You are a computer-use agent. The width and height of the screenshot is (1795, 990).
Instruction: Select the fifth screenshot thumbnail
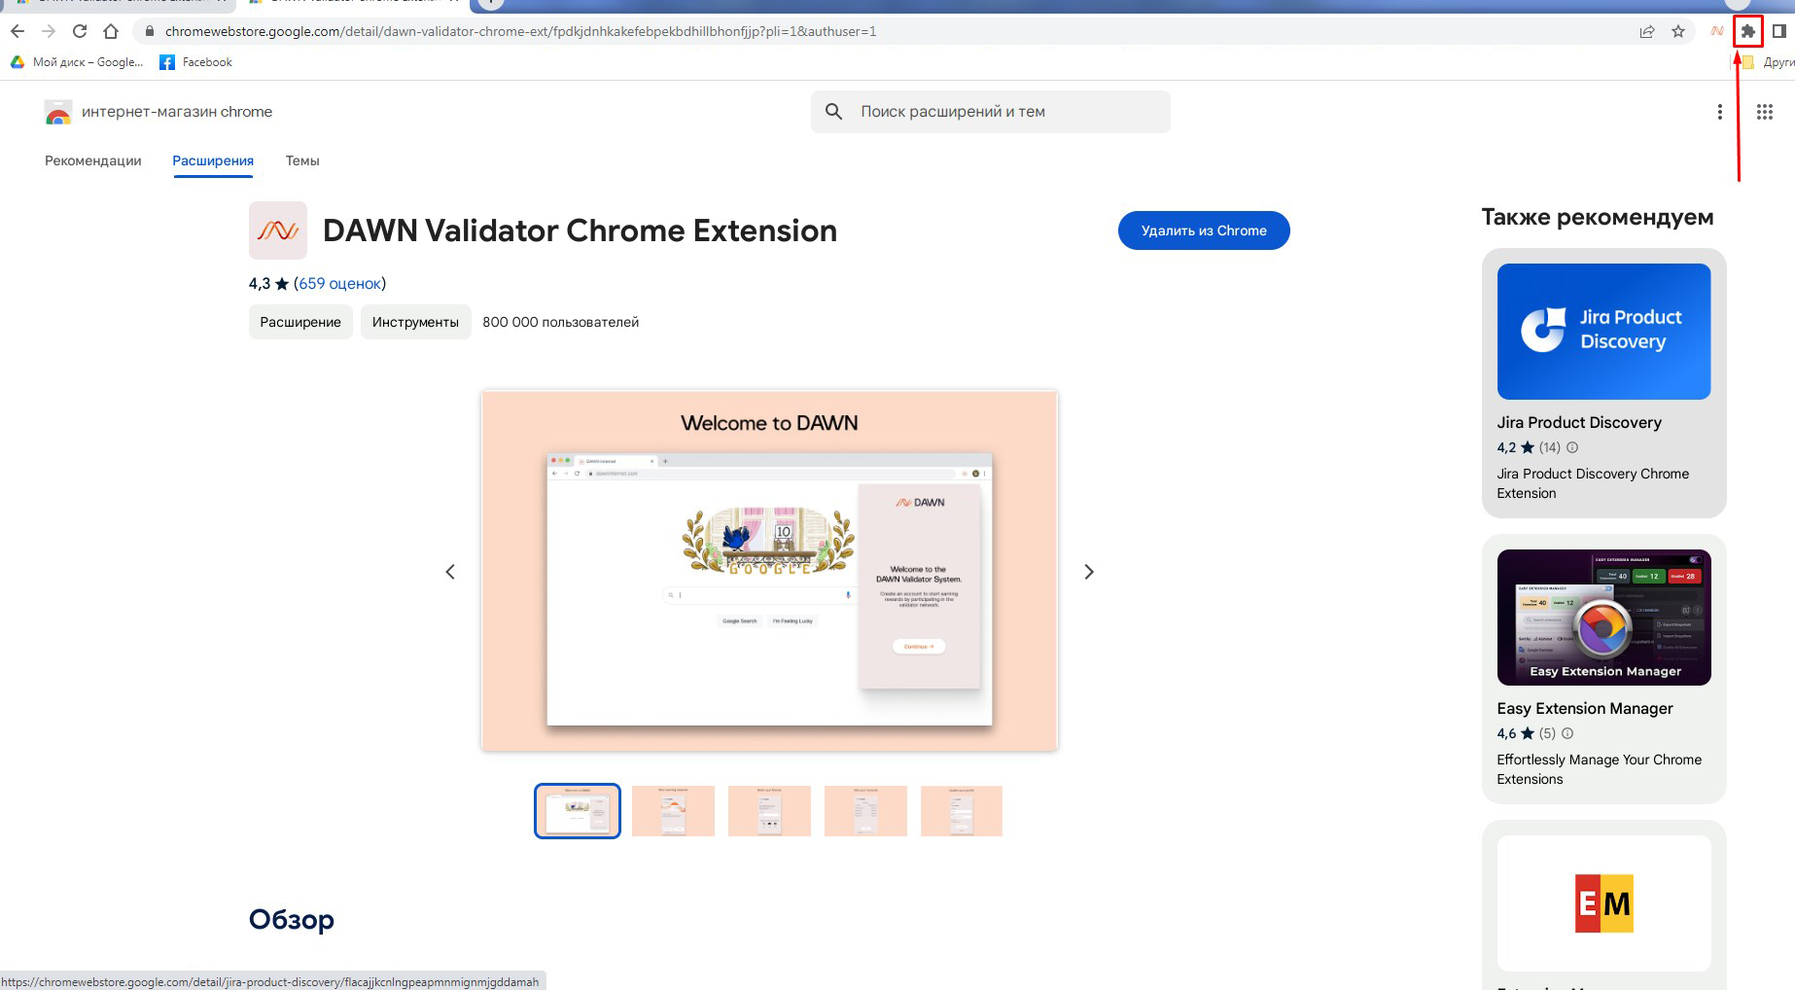tap(962, 811)
